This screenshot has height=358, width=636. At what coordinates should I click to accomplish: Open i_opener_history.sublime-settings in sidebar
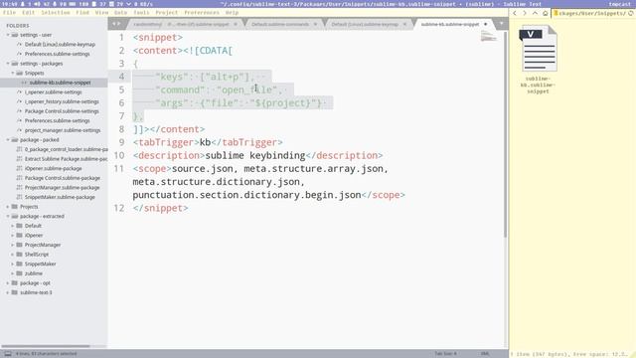tap(62, 101)
